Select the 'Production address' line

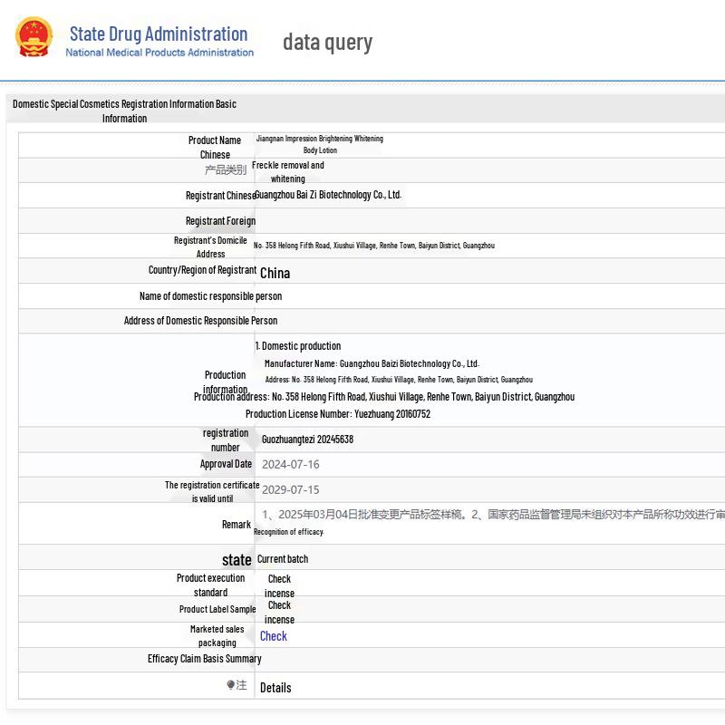[384, 397]
